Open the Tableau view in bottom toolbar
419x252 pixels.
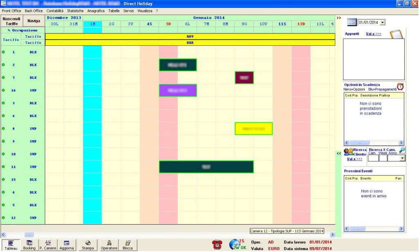11,245
